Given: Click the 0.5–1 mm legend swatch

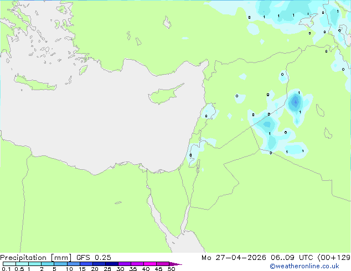Looking at the screenshot, I should [x=22, y=264].
